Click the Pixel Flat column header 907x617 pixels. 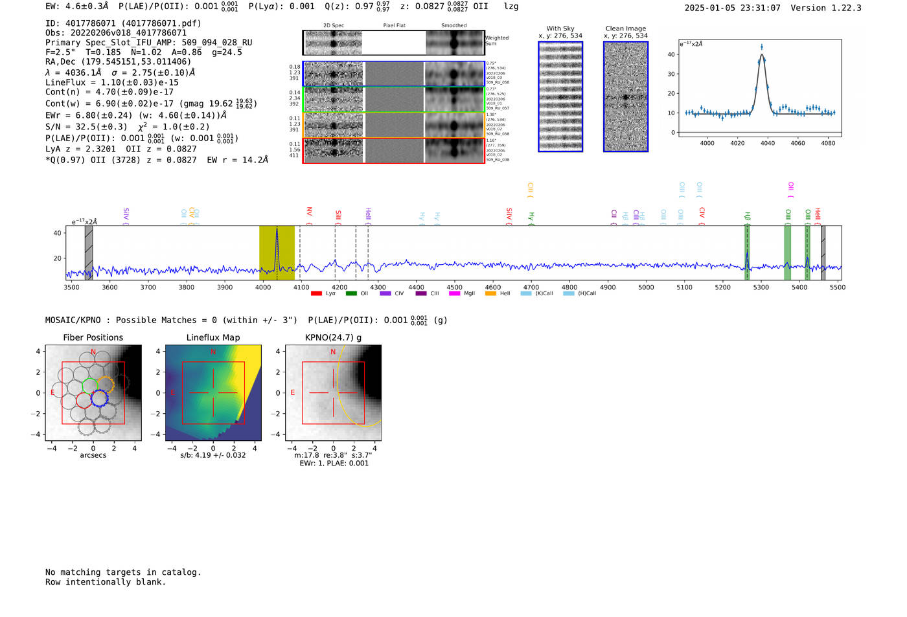pyautogui.click(x=394, y=26)
